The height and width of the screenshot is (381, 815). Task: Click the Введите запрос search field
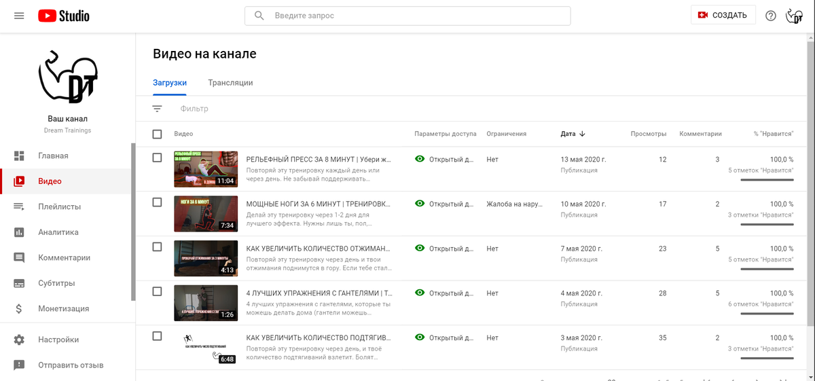[407, 16]
